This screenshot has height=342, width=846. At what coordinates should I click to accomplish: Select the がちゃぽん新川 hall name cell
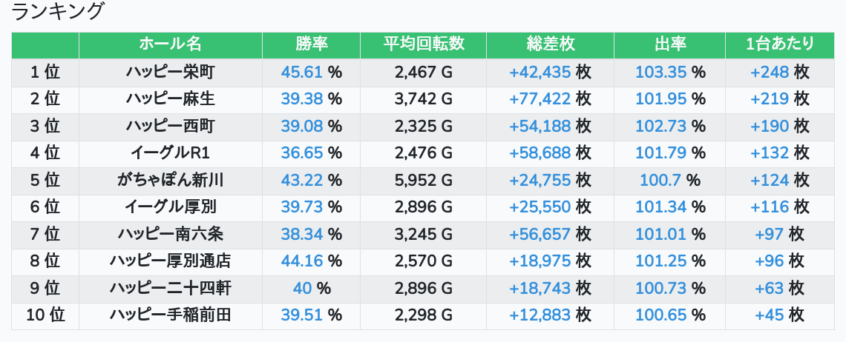click(170, 180)
